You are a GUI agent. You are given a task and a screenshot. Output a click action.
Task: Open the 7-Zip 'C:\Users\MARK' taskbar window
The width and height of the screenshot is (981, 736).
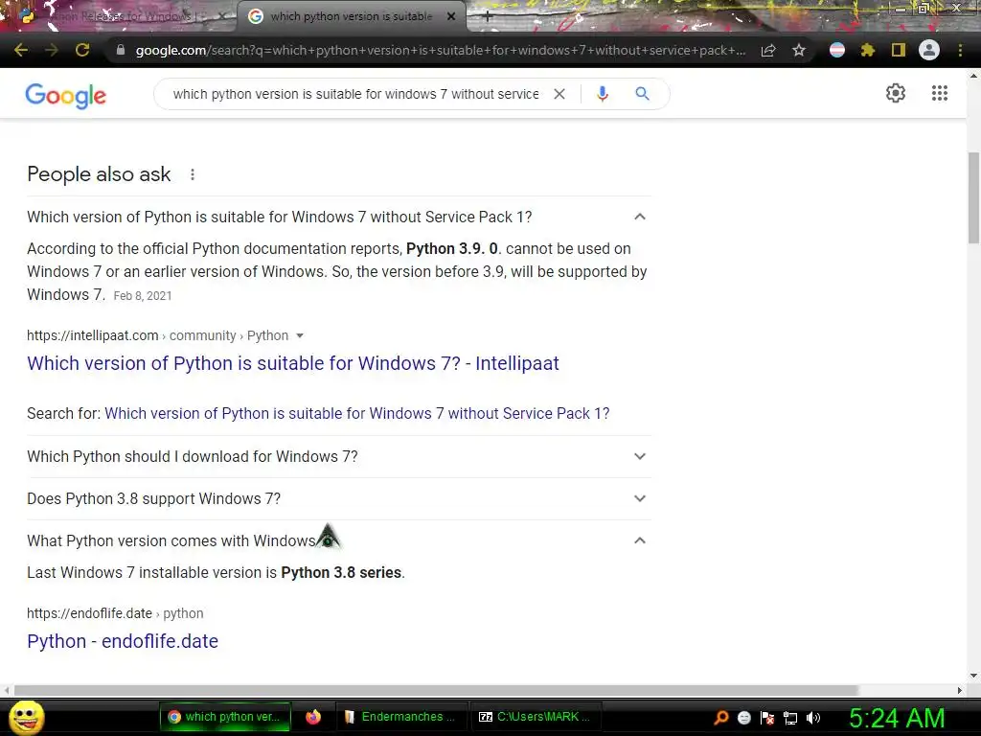[536, 717]
